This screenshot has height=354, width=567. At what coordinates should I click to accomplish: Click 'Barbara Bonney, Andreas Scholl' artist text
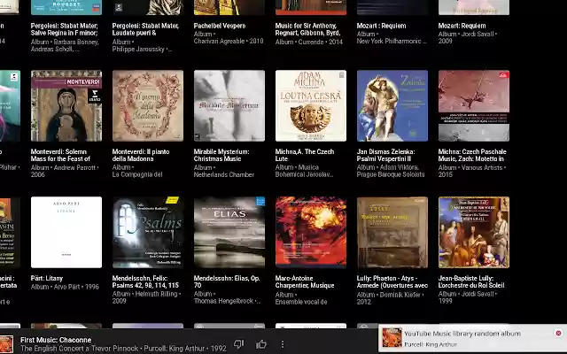65,45
